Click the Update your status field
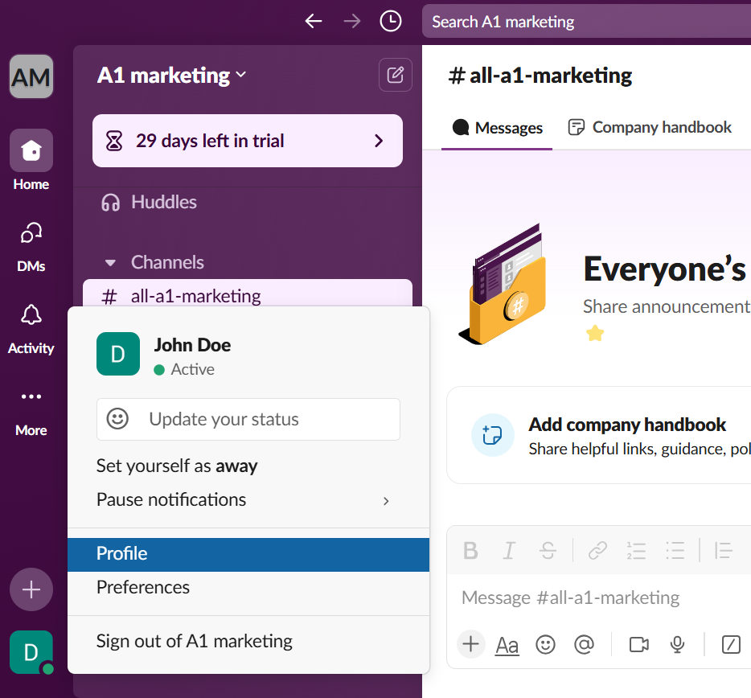751x698 pixels. point(248,420)
